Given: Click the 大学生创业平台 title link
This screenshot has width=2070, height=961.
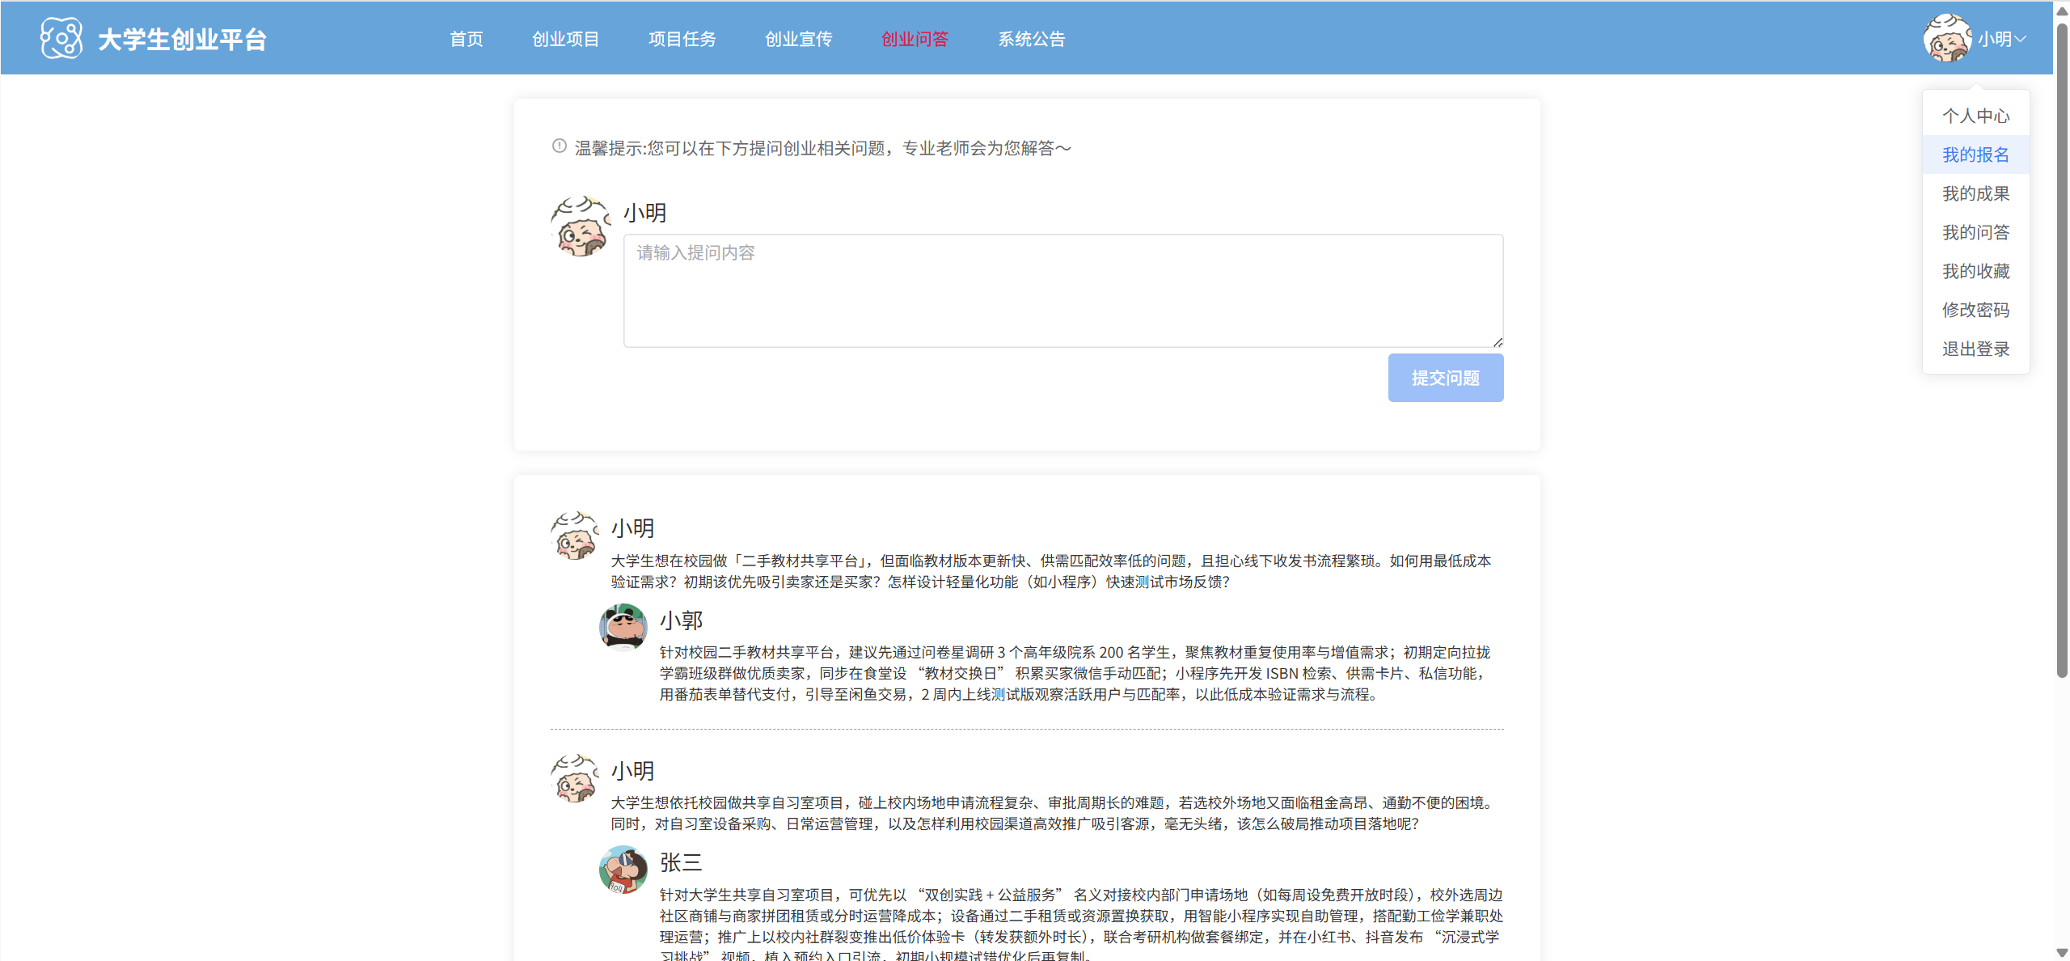Looking at the screenshot, I should [182, 39].
